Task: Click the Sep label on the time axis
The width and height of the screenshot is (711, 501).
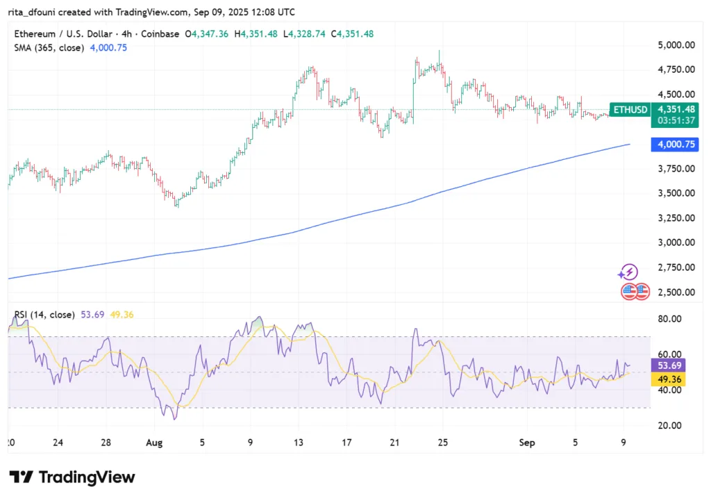Action: 527,441
